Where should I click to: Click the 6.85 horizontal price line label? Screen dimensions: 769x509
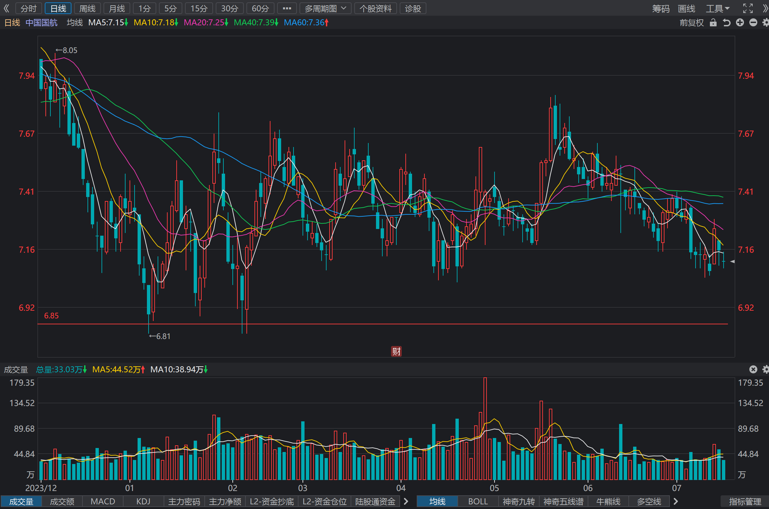[51, 316]
